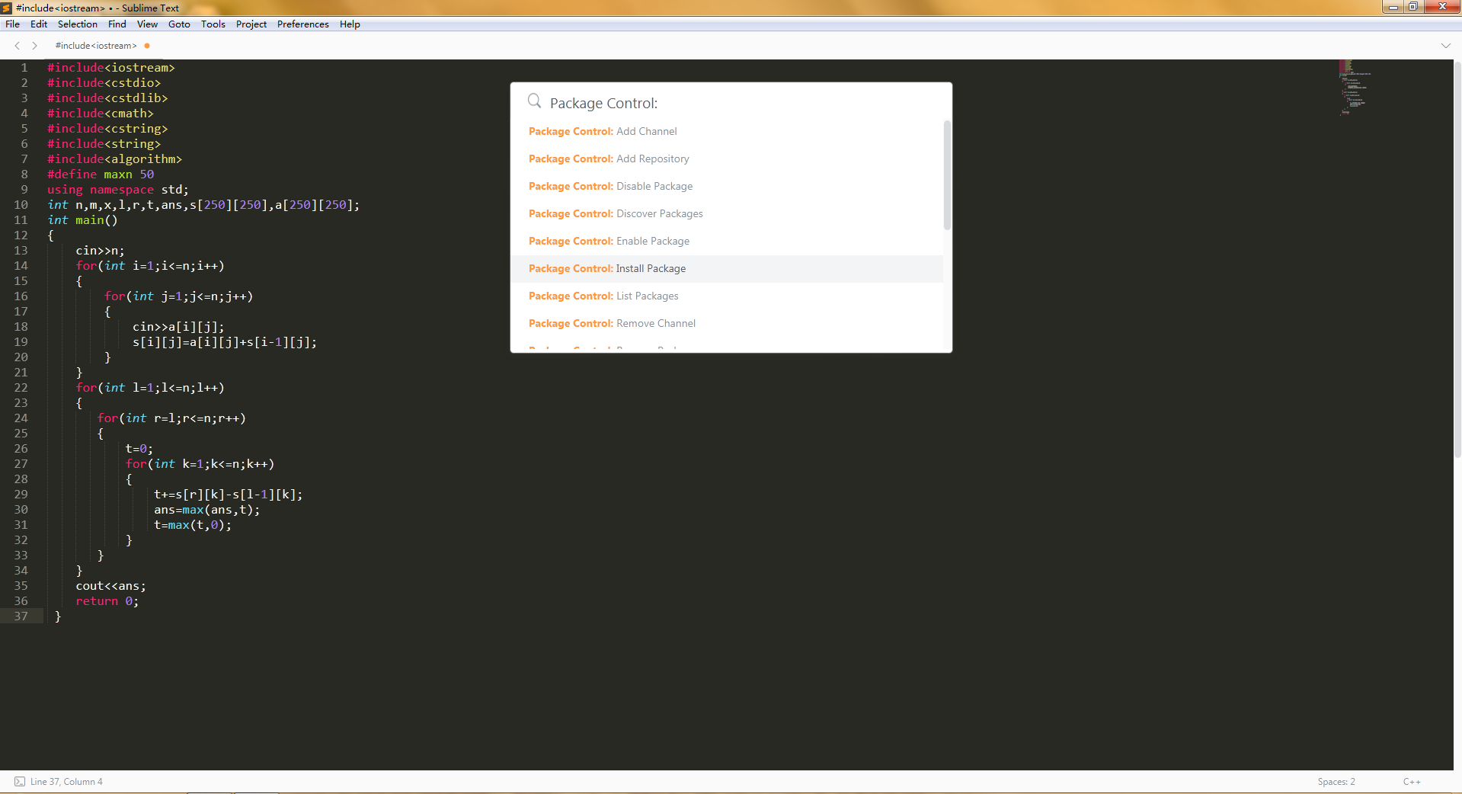Choose Package Control: Disable Package

click(727, 187)
